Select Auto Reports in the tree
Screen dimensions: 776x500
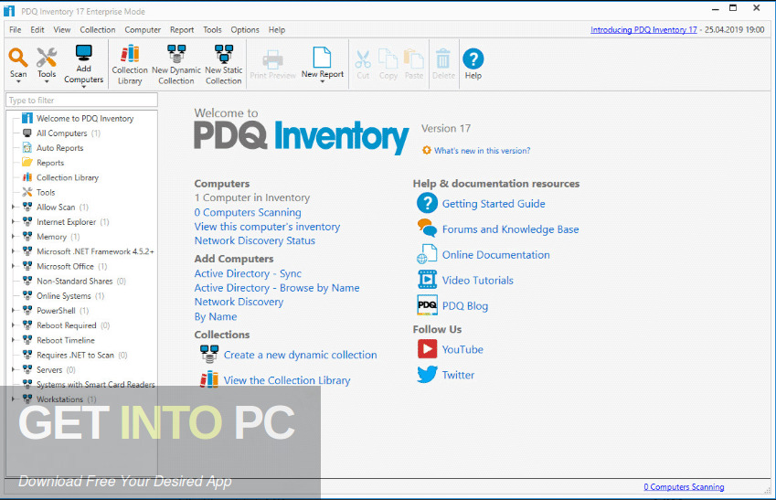pyautogui.click(x=60, y=148)
